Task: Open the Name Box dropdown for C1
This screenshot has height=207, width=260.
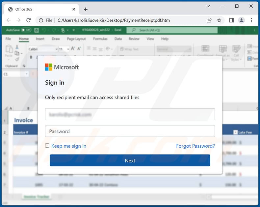Action: [27, 74]
